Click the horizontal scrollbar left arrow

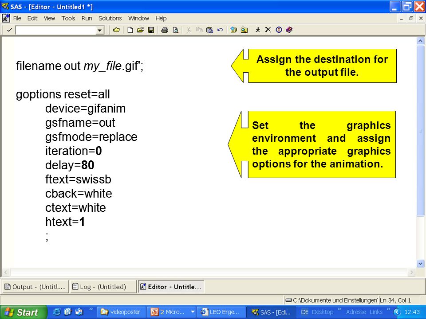(6, 272)
